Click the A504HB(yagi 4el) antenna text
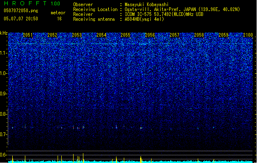257x163 pixels. coord(144,19)
